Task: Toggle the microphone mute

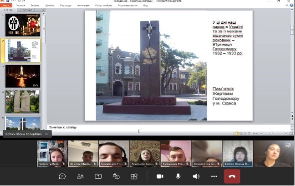Action: [x=178, y=176]
